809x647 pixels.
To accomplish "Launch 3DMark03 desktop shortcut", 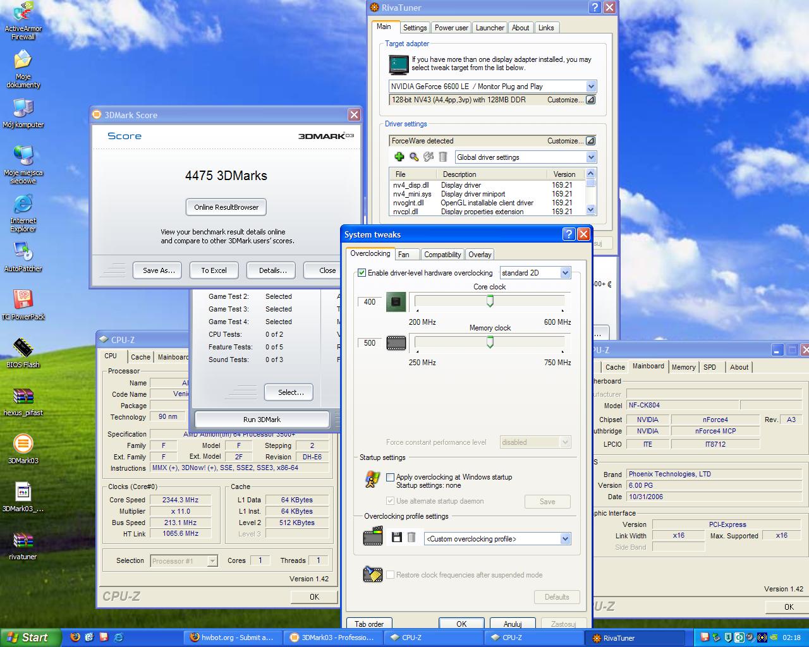I will [23, 449].
